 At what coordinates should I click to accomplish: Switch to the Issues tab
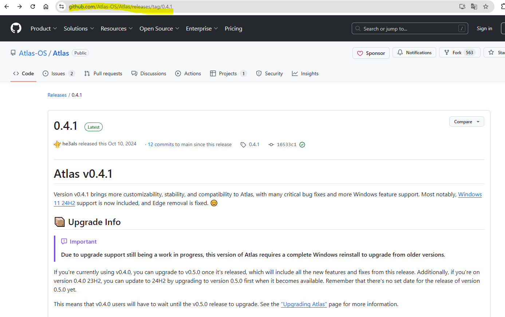pos(59,73)
